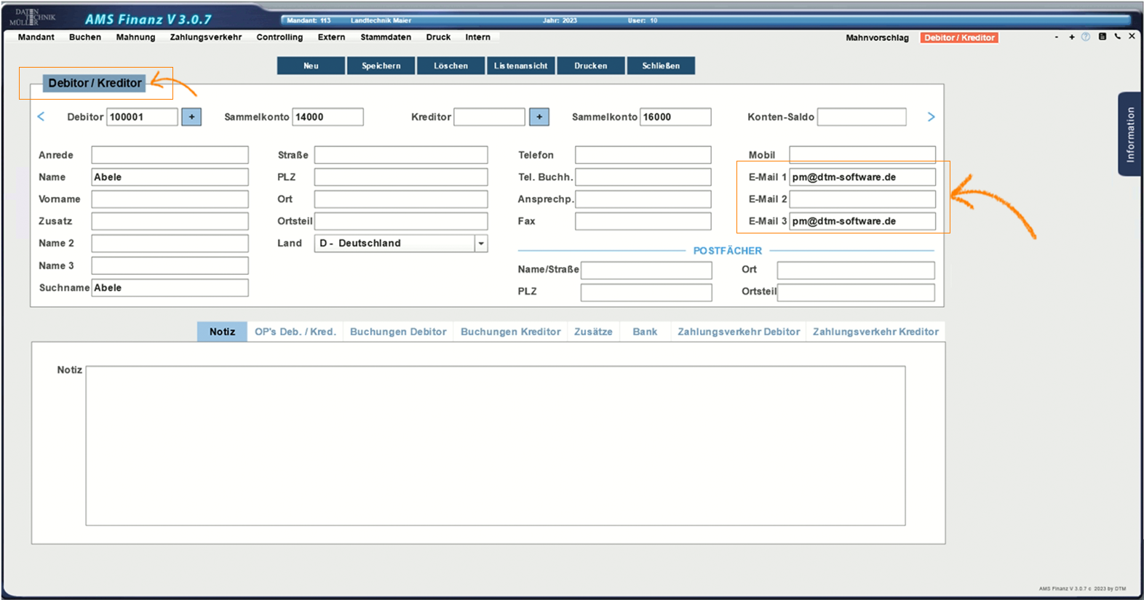This screenshot has width=1144, height=600.
Task: Click the calculator icon in top bar
Action: (1103, 36)
